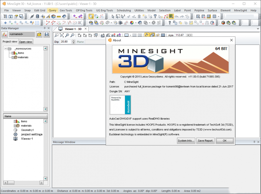261x194 pixels.
Task: Open dropdown beside wireframe solid icon
Action: coord(111,23)
